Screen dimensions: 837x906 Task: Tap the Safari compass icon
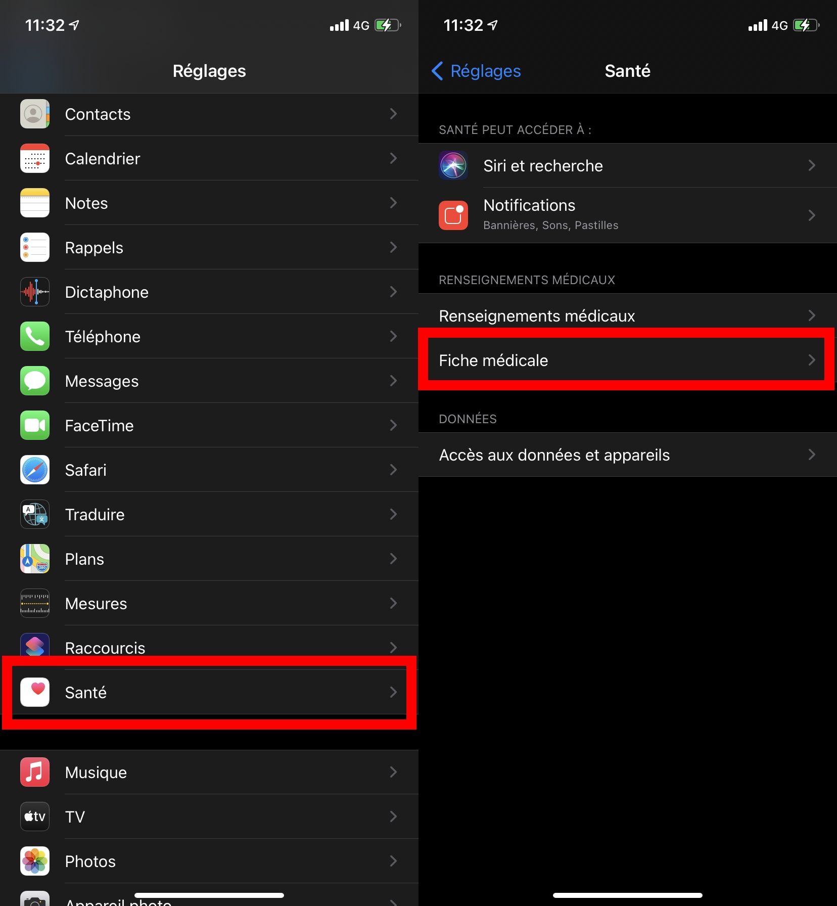point(35,470)
